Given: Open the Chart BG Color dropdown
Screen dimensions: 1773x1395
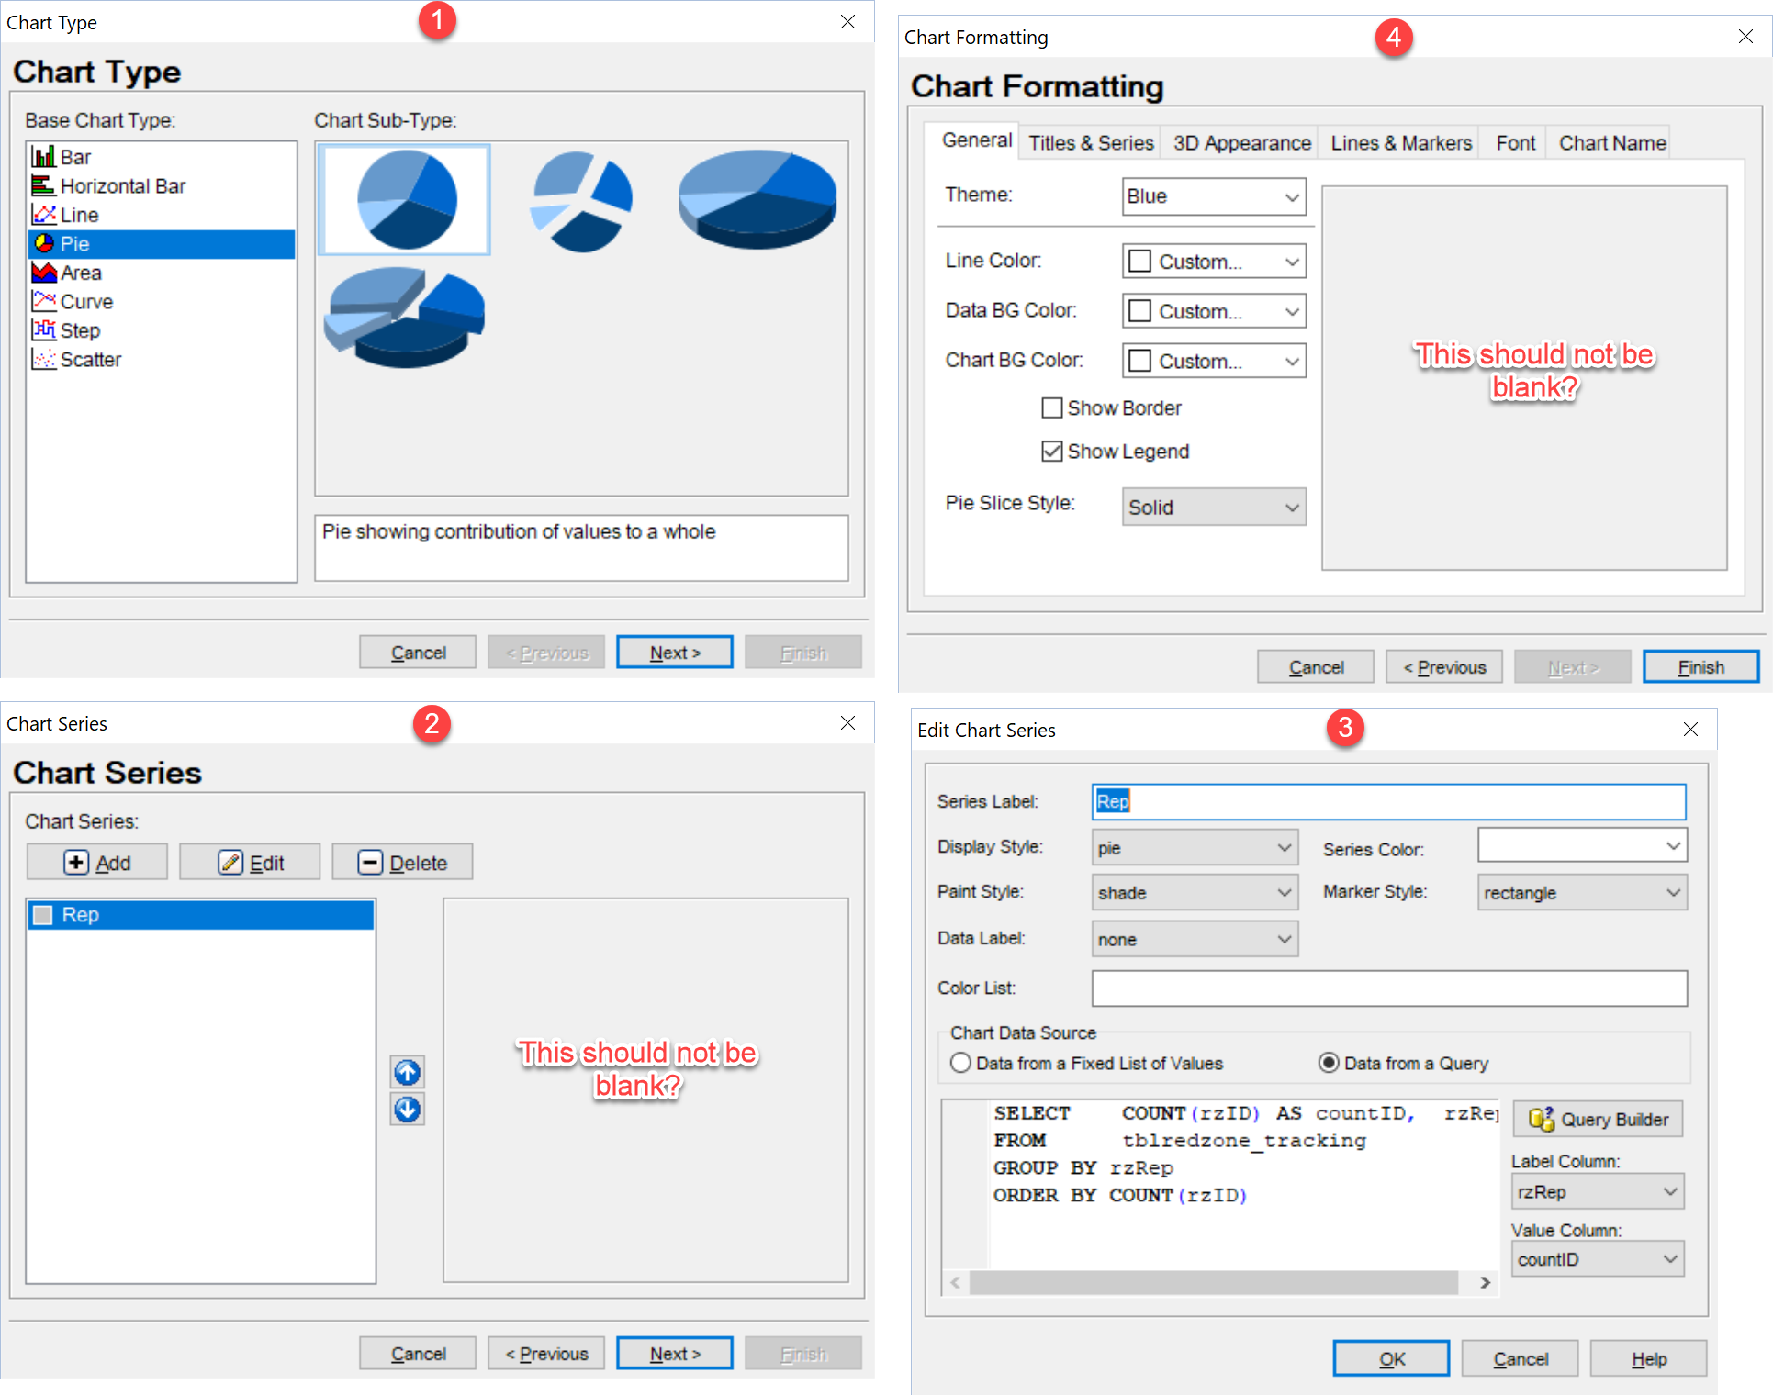Looking at the screenshot, I should [x=1214, y=361].
